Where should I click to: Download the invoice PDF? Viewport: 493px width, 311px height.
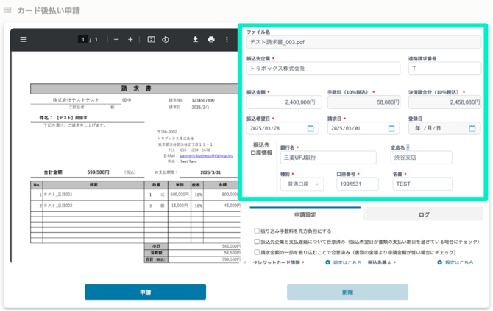pos(196,40)
